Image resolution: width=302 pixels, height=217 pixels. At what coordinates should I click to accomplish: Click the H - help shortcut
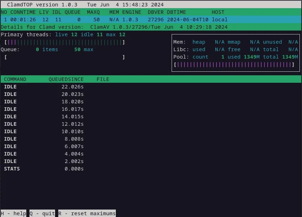[x=14, y=213]
